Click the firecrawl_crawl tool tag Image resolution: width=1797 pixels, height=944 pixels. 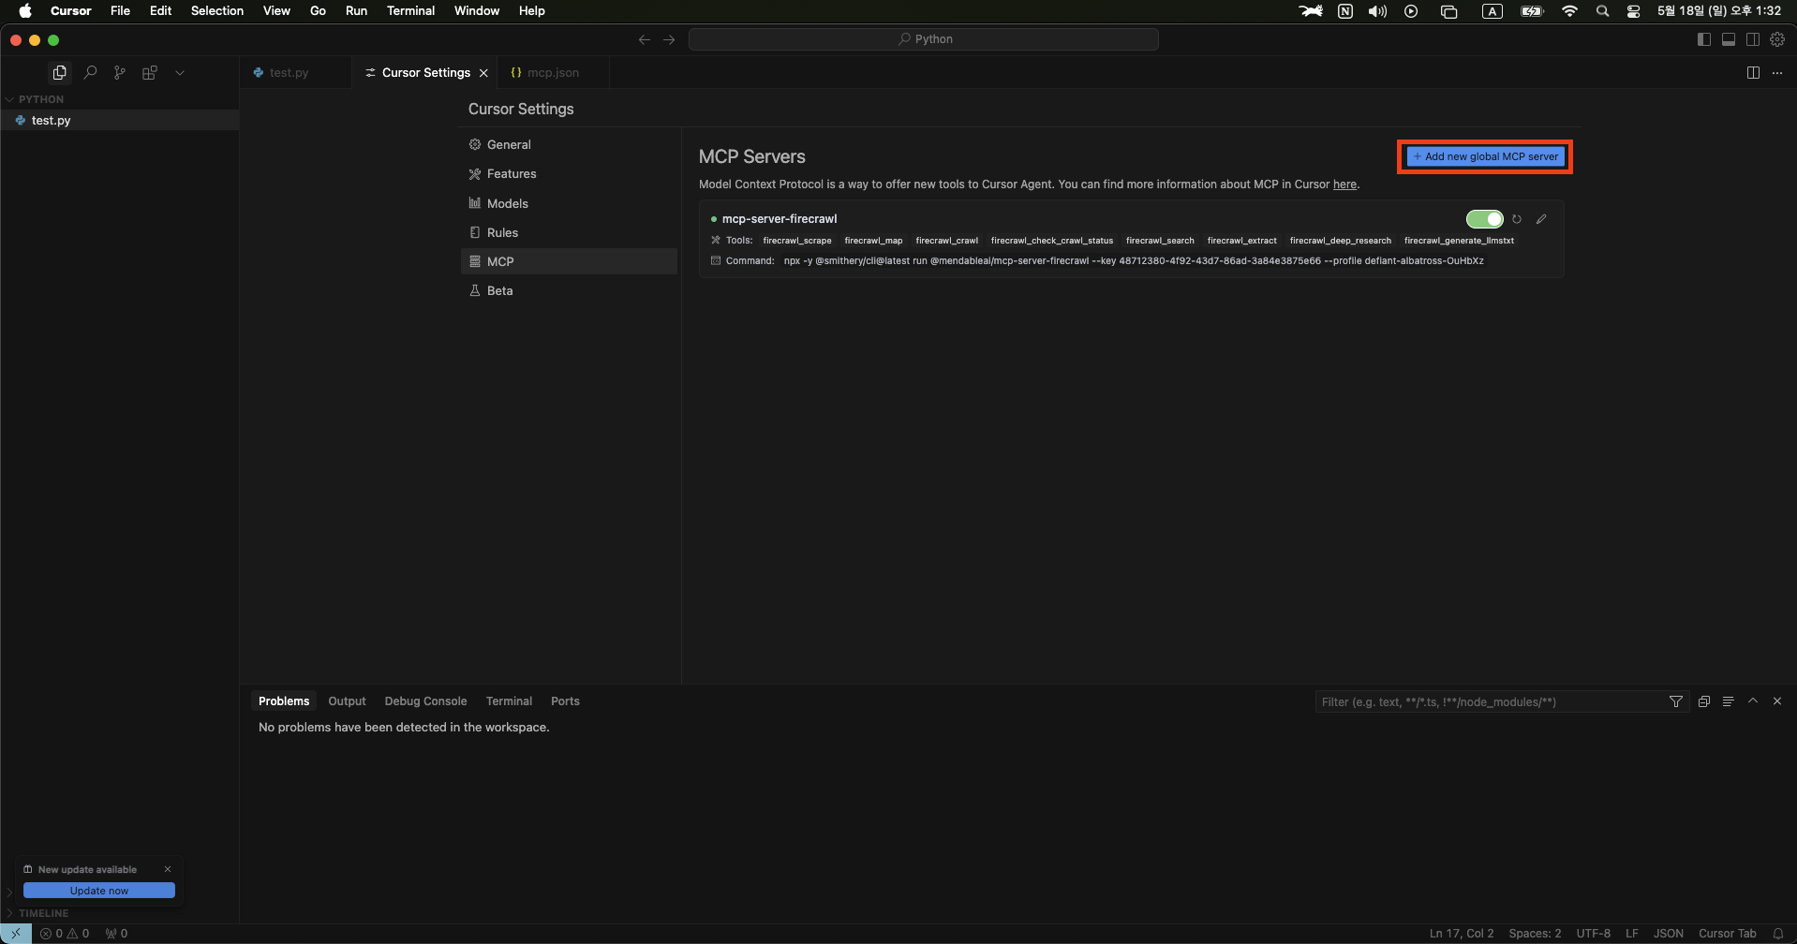click(x=946, y=241)
